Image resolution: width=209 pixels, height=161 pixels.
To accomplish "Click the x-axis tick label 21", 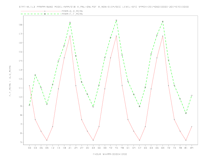I will click(70, 148).
